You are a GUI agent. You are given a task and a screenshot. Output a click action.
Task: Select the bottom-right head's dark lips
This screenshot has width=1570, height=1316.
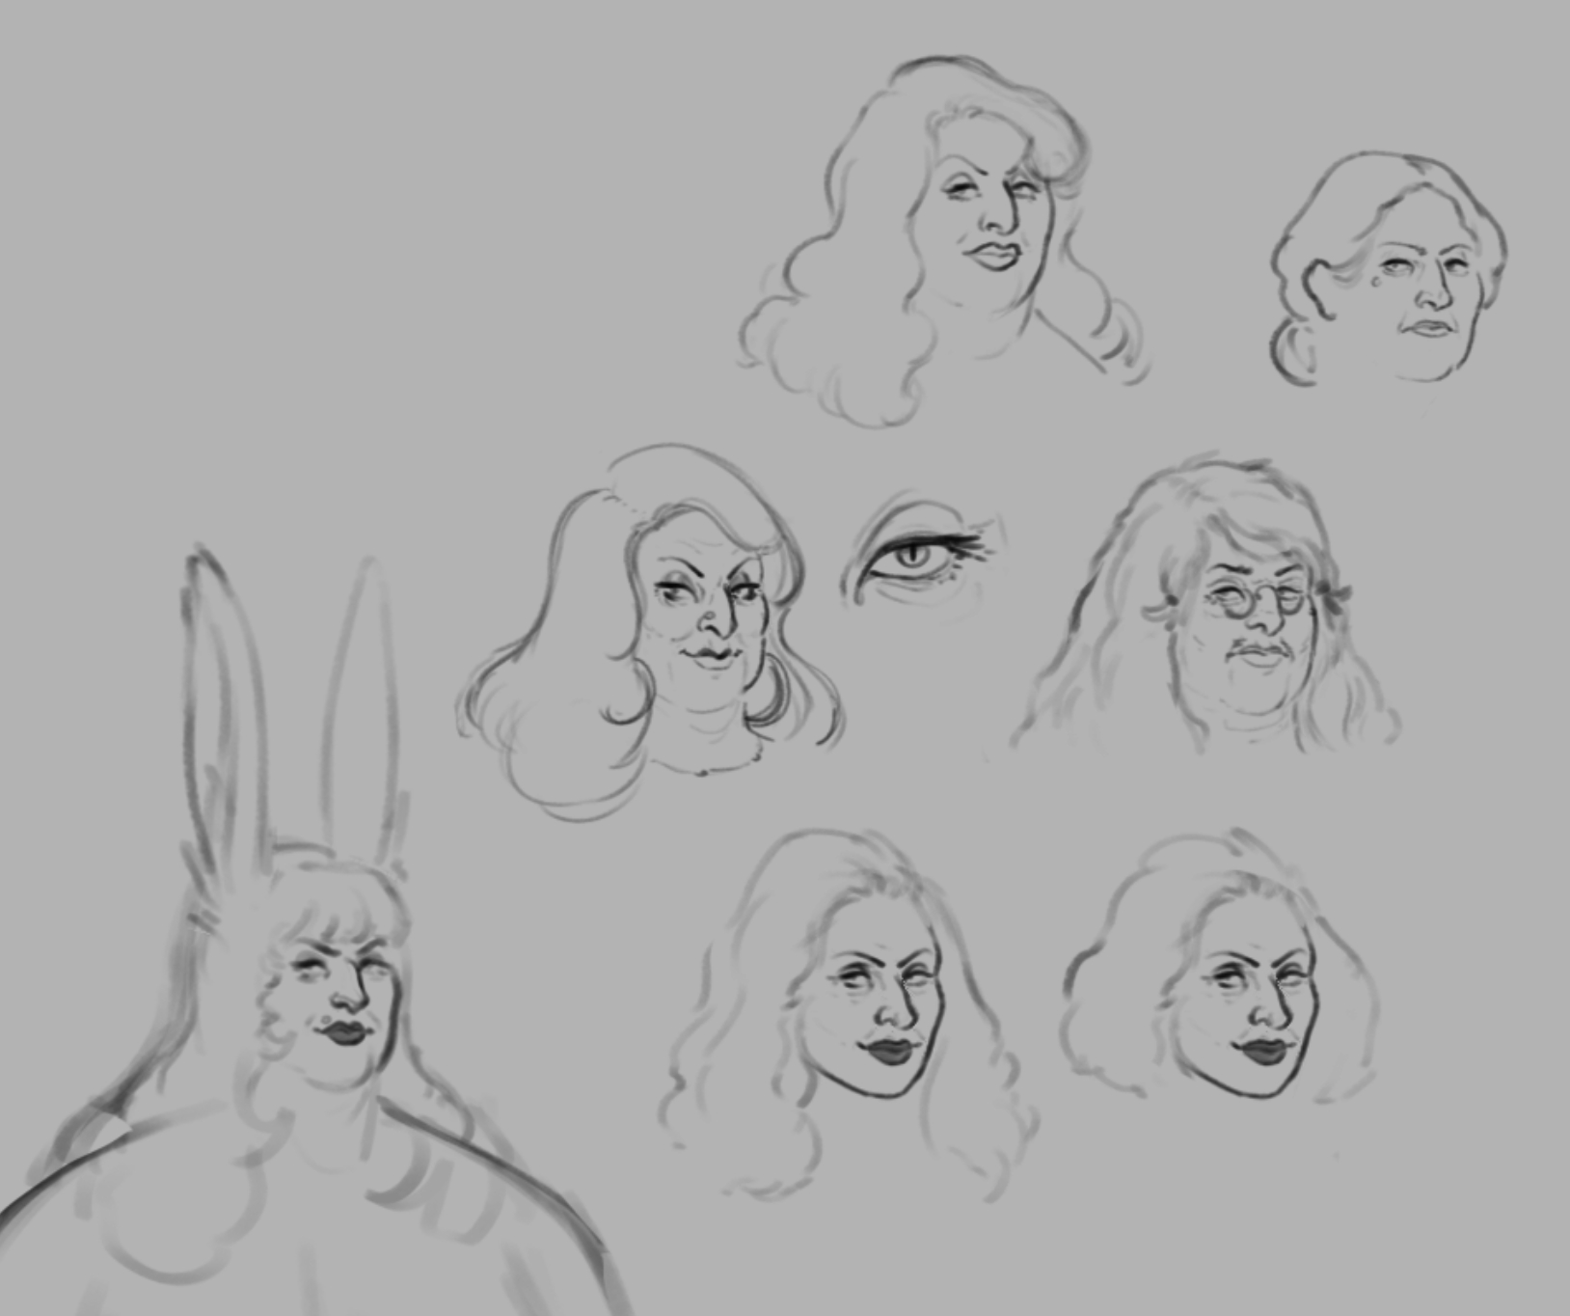point(1265,1049)
